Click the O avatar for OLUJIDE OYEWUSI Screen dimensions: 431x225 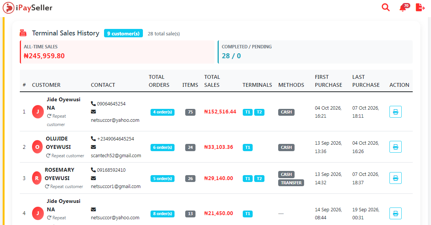tap(37, 147)
